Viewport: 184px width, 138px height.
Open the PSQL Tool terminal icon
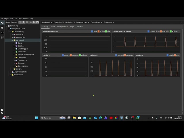(x=37, y=22)
